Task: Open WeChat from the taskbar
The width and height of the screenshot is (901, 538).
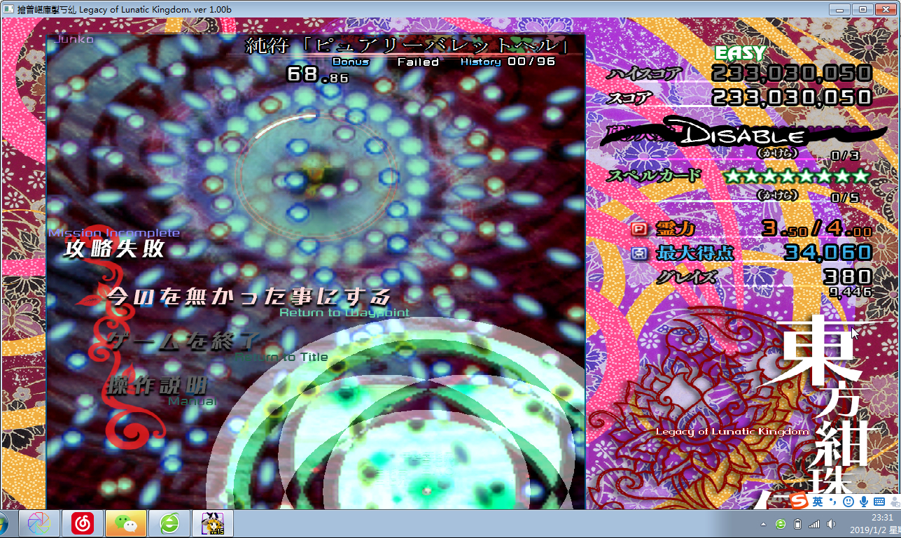Action: [126, 523]
